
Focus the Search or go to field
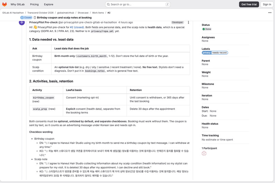pyautogui.click(x=138, y=4)
